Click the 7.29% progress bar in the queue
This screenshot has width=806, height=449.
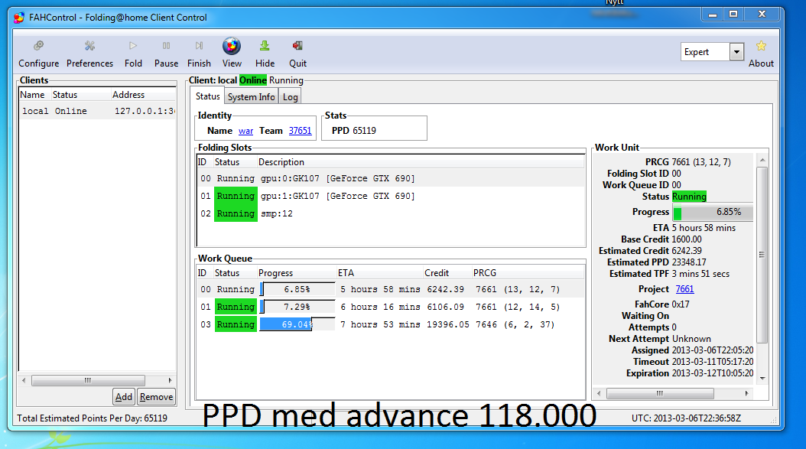(x=297, y=307)
